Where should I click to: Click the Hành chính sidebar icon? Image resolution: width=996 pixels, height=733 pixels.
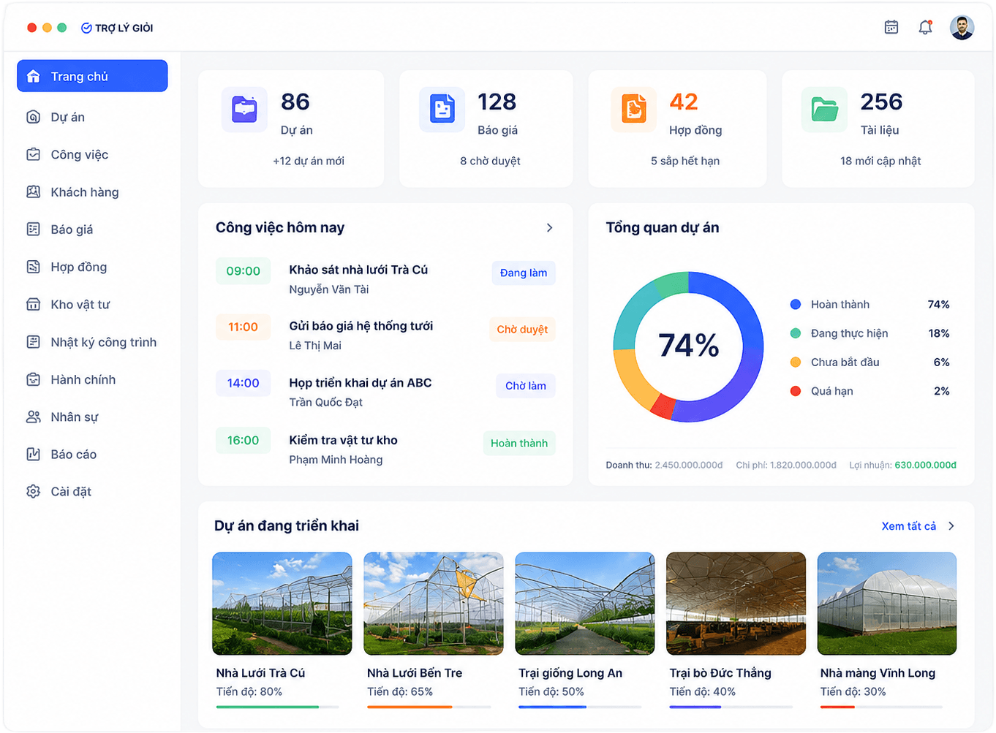pyautogui.click(x=34, y=379)
